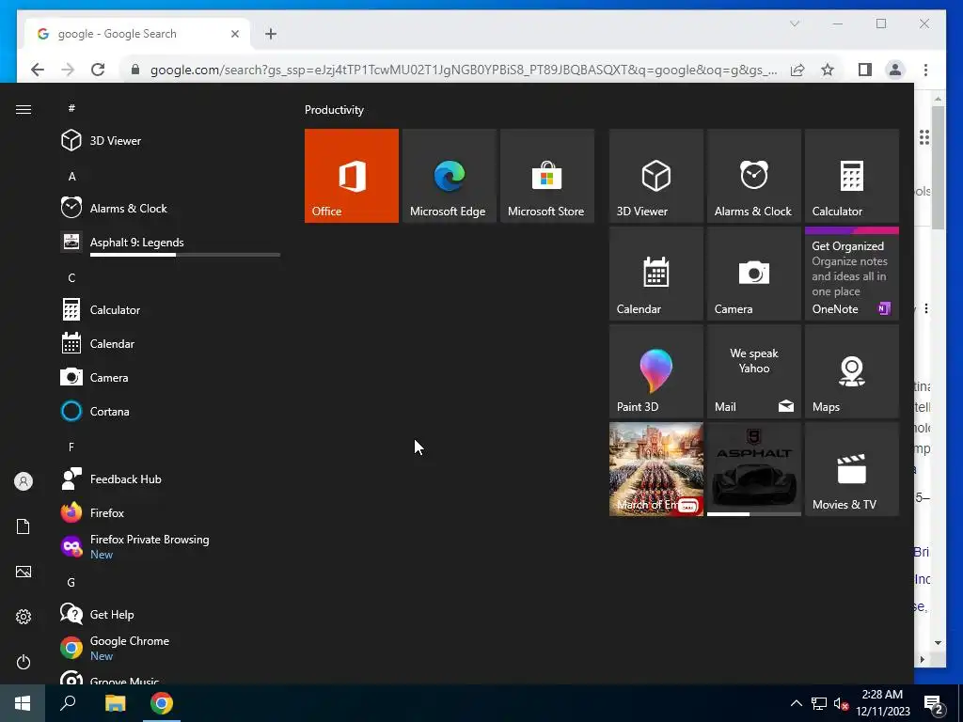This screenshot has height=722, width=963.
Task: Reload the page in Chrome
Action: [98, 70]
